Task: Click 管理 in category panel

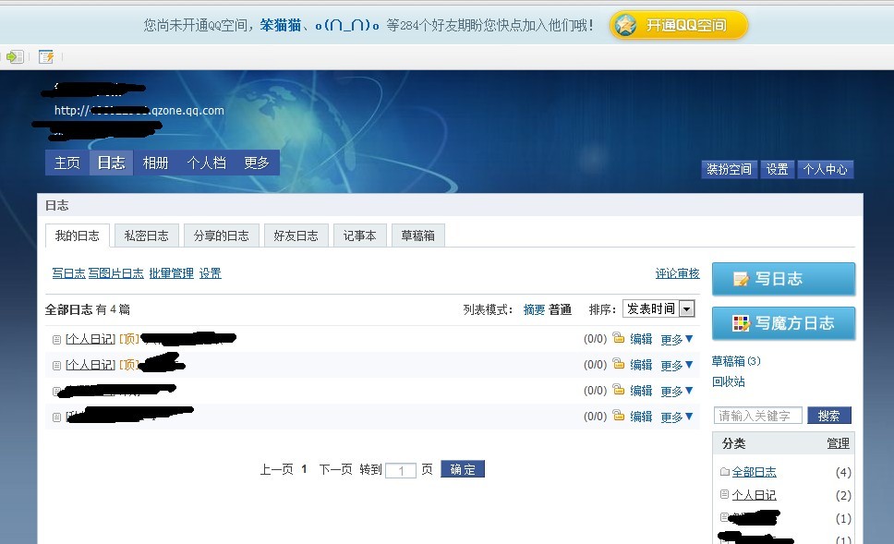Action: pyautogui.click(x=839, y=443)
